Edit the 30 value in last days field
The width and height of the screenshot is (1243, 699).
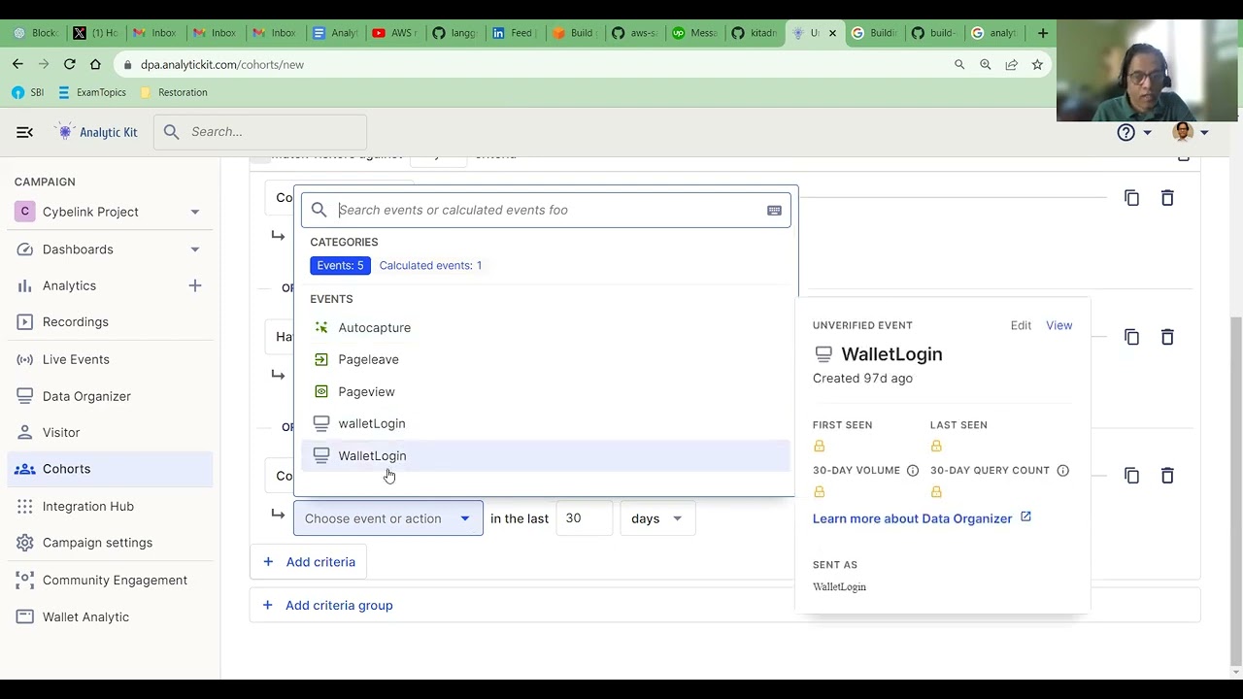(584, 518)
